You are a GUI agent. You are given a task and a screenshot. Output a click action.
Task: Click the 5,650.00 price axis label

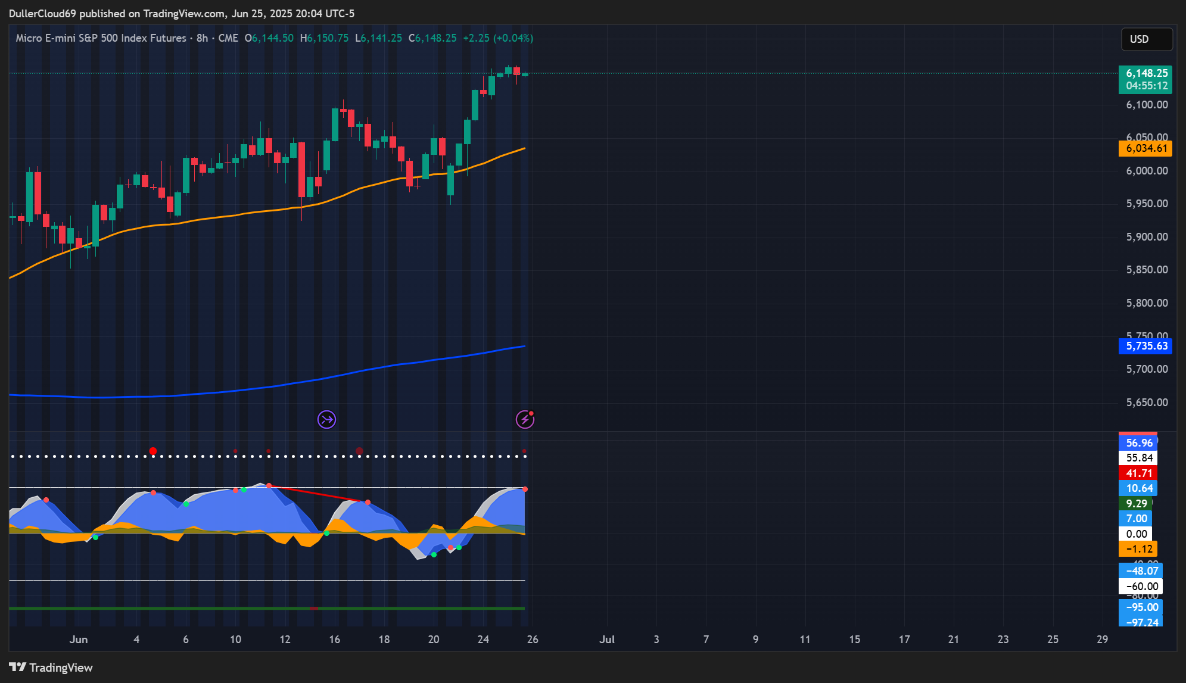pos(1147,403)
